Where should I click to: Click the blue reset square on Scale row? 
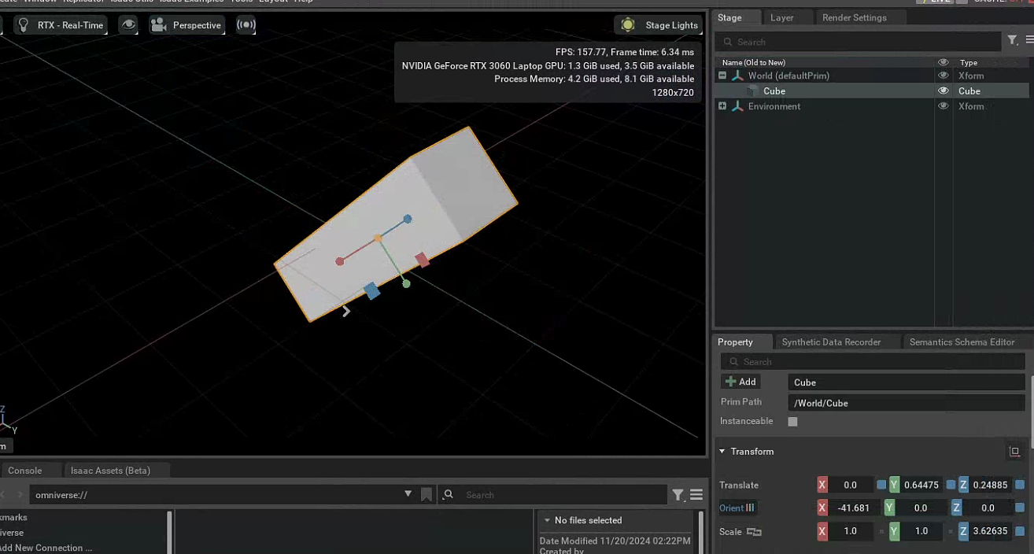click(x=1020, y=532)
